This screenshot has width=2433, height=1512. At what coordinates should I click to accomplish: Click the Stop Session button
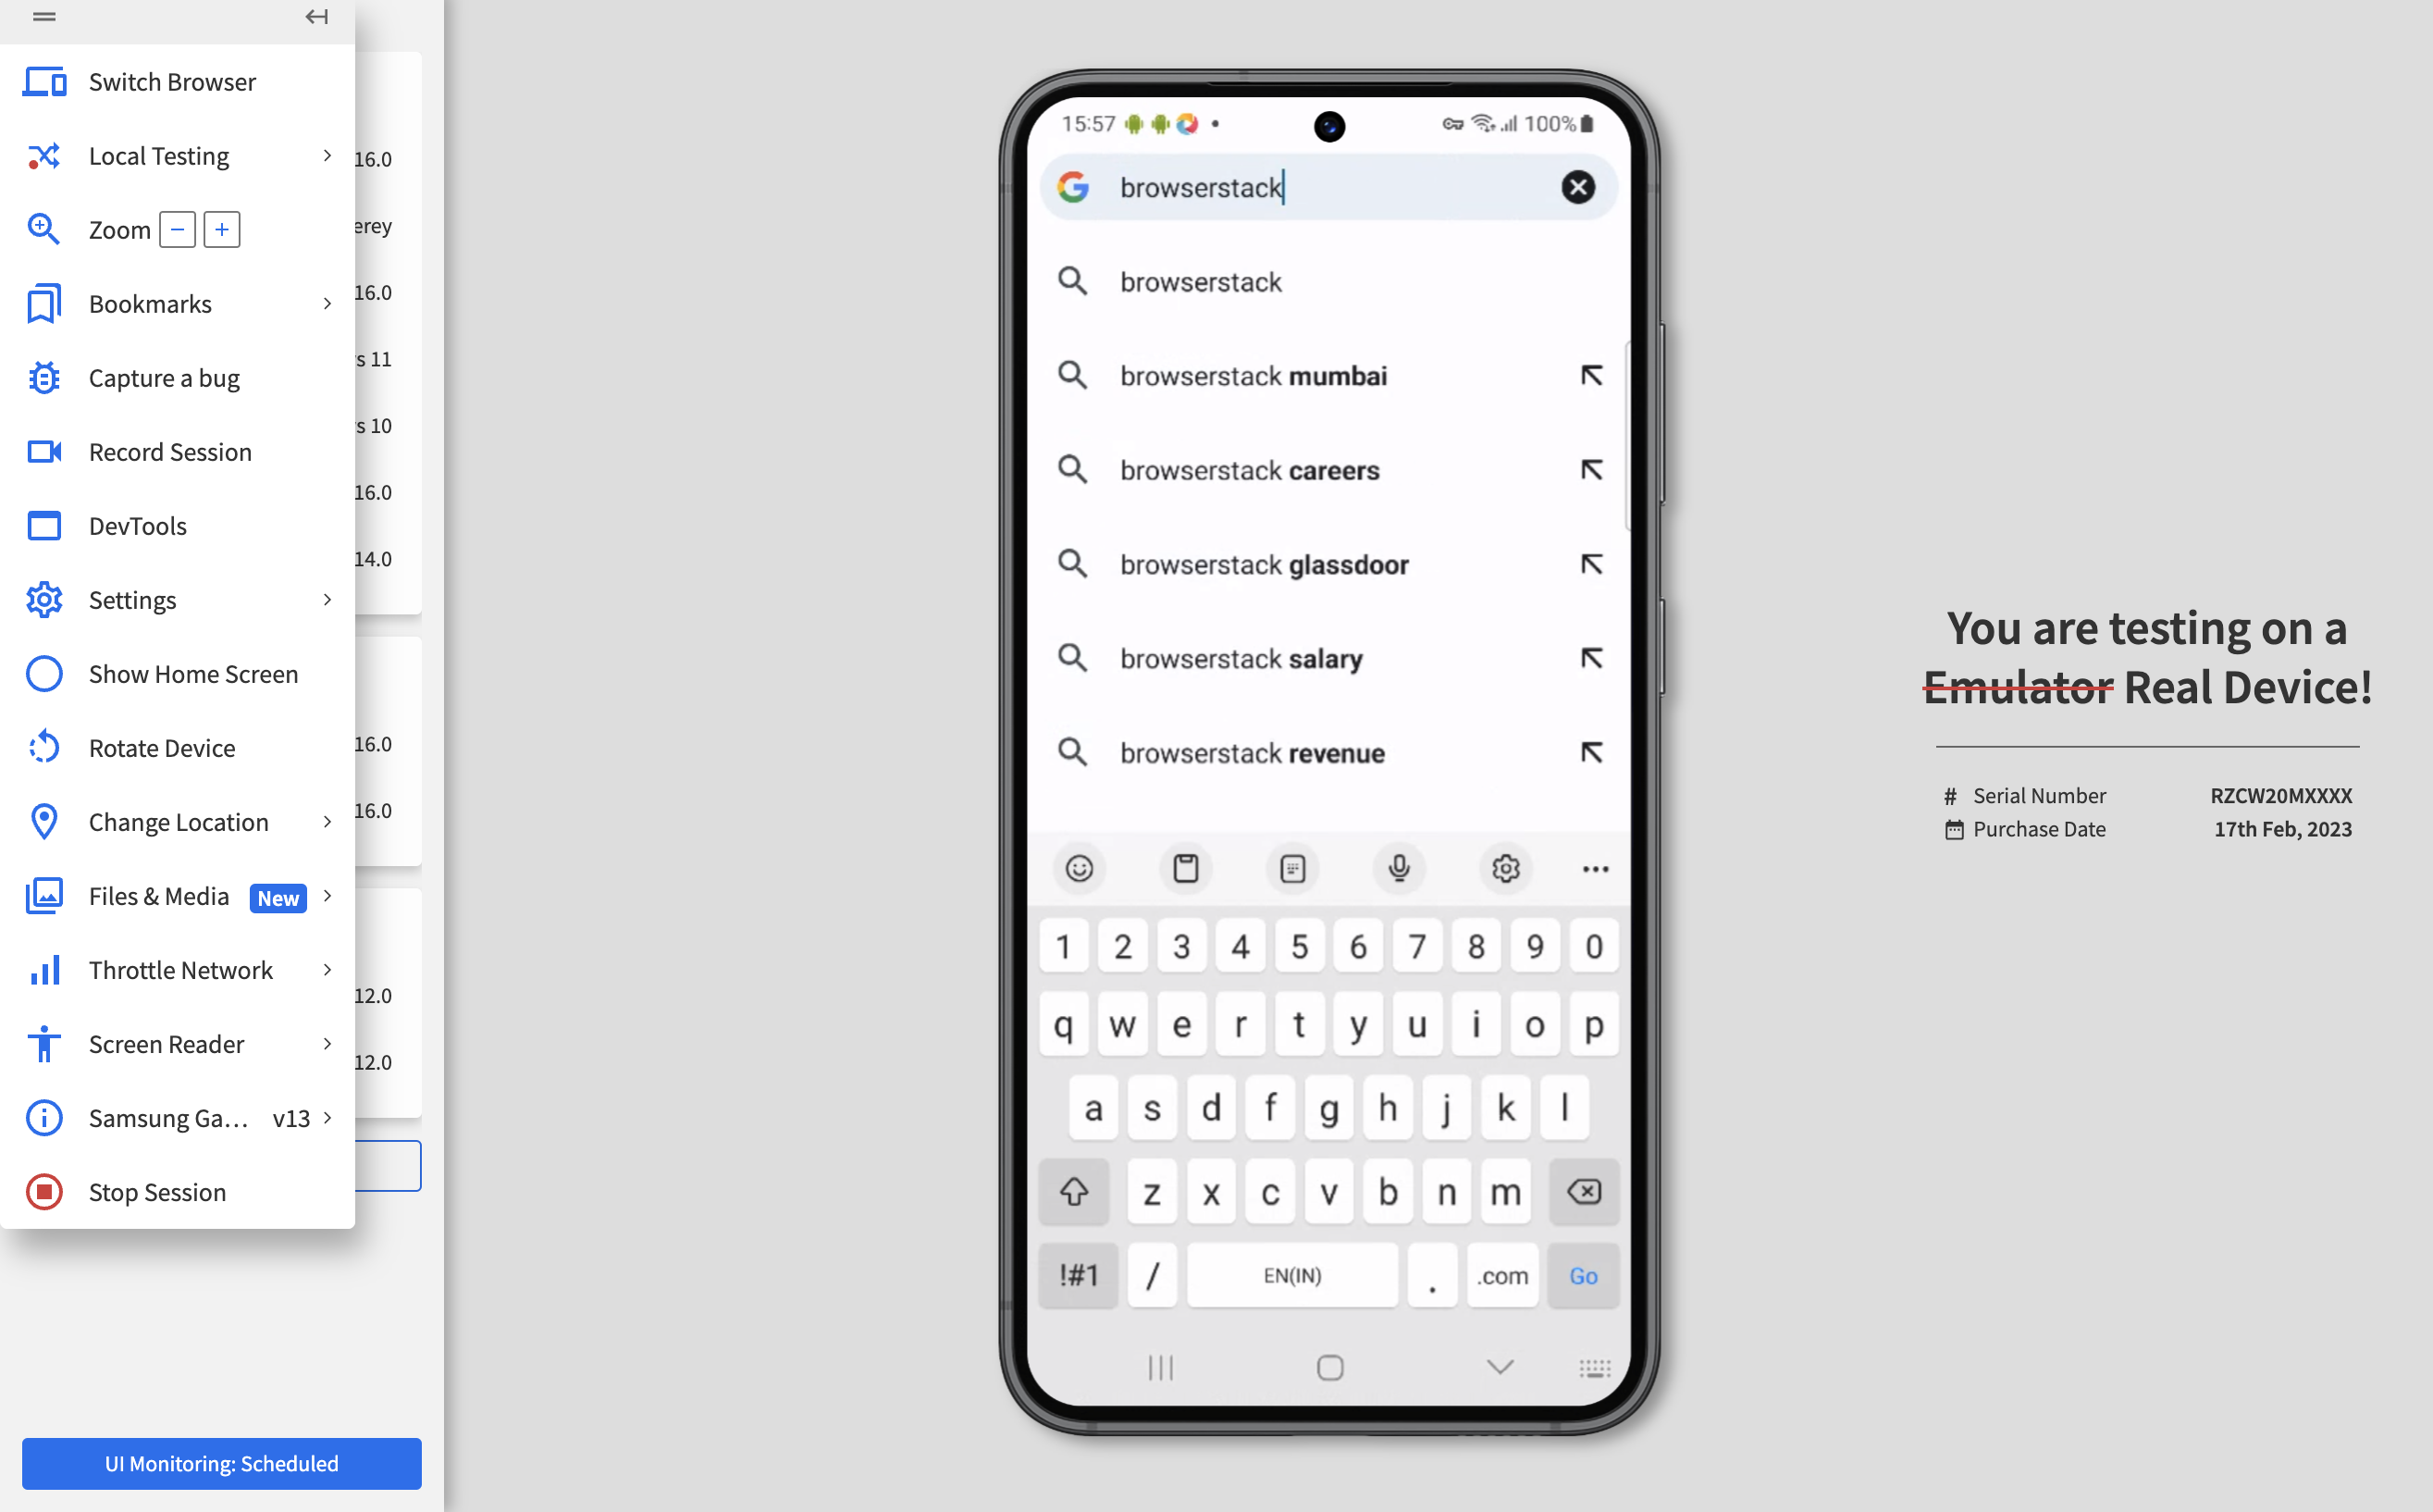[x=155, y=1192]
